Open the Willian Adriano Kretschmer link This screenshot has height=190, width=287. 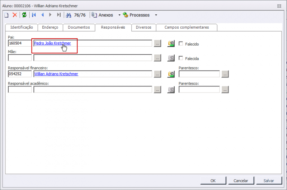pyautogui.click(x=56, y=74)
